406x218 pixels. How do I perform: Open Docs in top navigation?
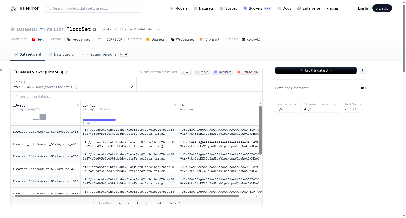click(284, 8)
